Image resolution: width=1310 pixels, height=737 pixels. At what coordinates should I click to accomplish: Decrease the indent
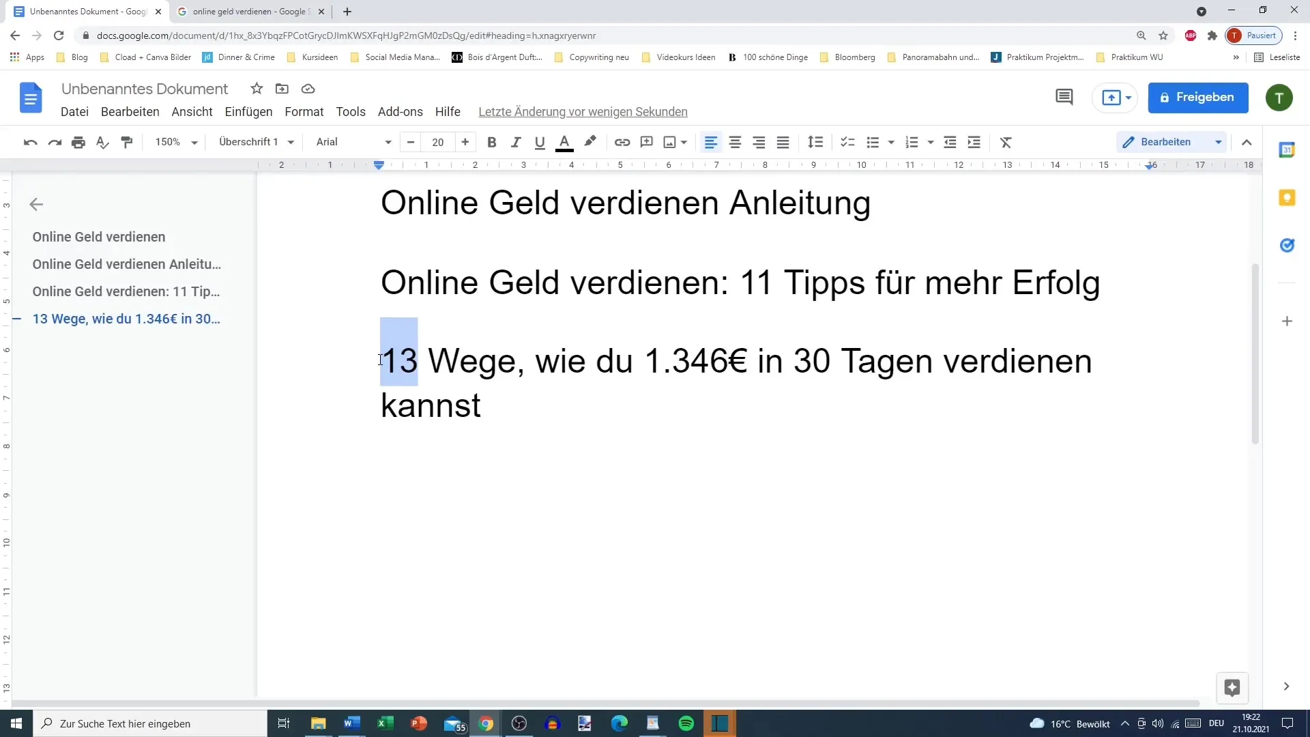(950, 142)
